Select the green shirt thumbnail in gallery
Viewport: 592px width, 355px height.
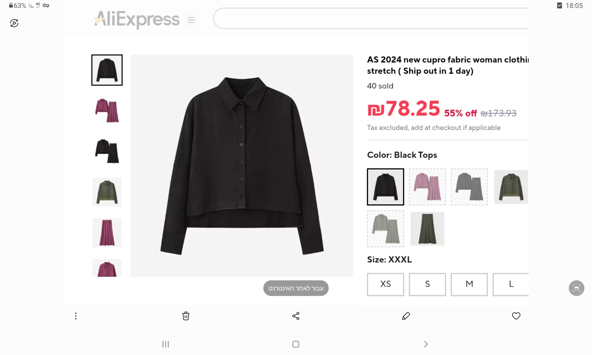coord(107,192)
